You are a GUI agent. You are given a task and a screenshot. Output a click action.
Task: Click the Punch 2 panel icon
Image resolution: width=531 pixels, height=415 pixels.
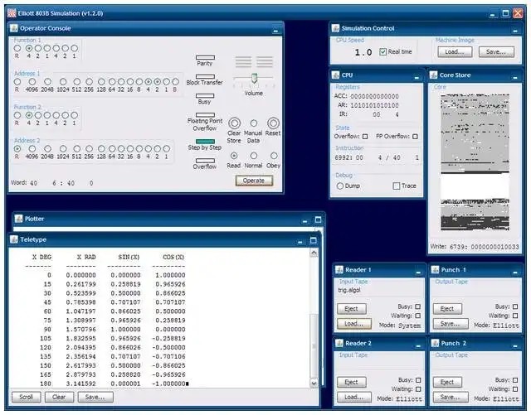pos(435,343)
